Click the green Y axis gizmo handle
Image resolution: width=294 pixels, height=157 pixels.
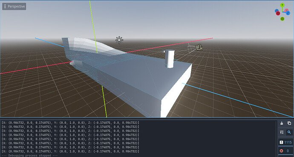point(282,5)
